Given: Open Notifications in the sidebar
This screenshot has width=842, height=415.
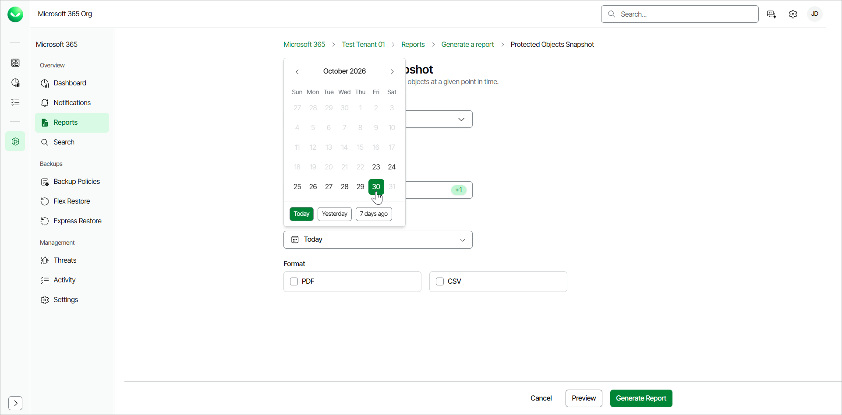Looking at the screenshot, I should pos(72,103).
